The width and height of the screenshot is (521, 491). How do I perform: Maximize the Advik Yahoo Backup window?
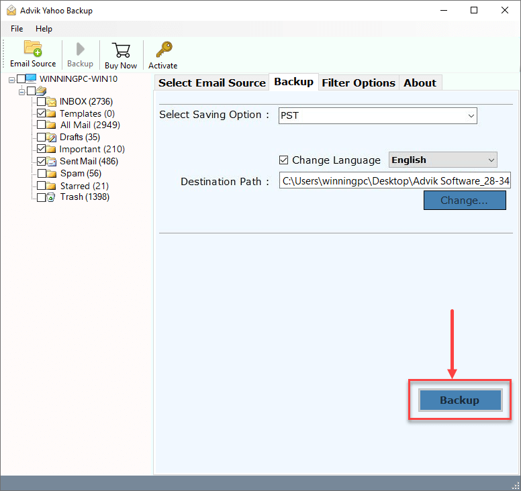pyautogui.click(x=474, y=10)
